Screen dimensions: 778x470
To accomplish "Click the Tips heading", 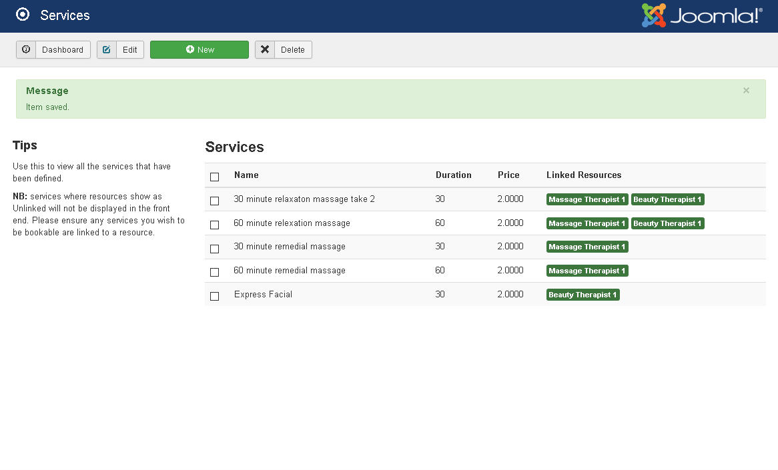I will (25, 145).
